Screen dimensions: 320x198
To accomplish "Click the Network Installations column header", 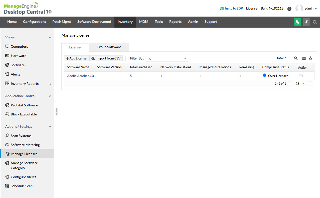I will point(176,67).
